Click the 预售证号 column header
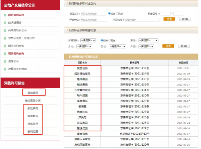This screenshot has width=201, height=149. pyautogui.click(x=135, y=62)
